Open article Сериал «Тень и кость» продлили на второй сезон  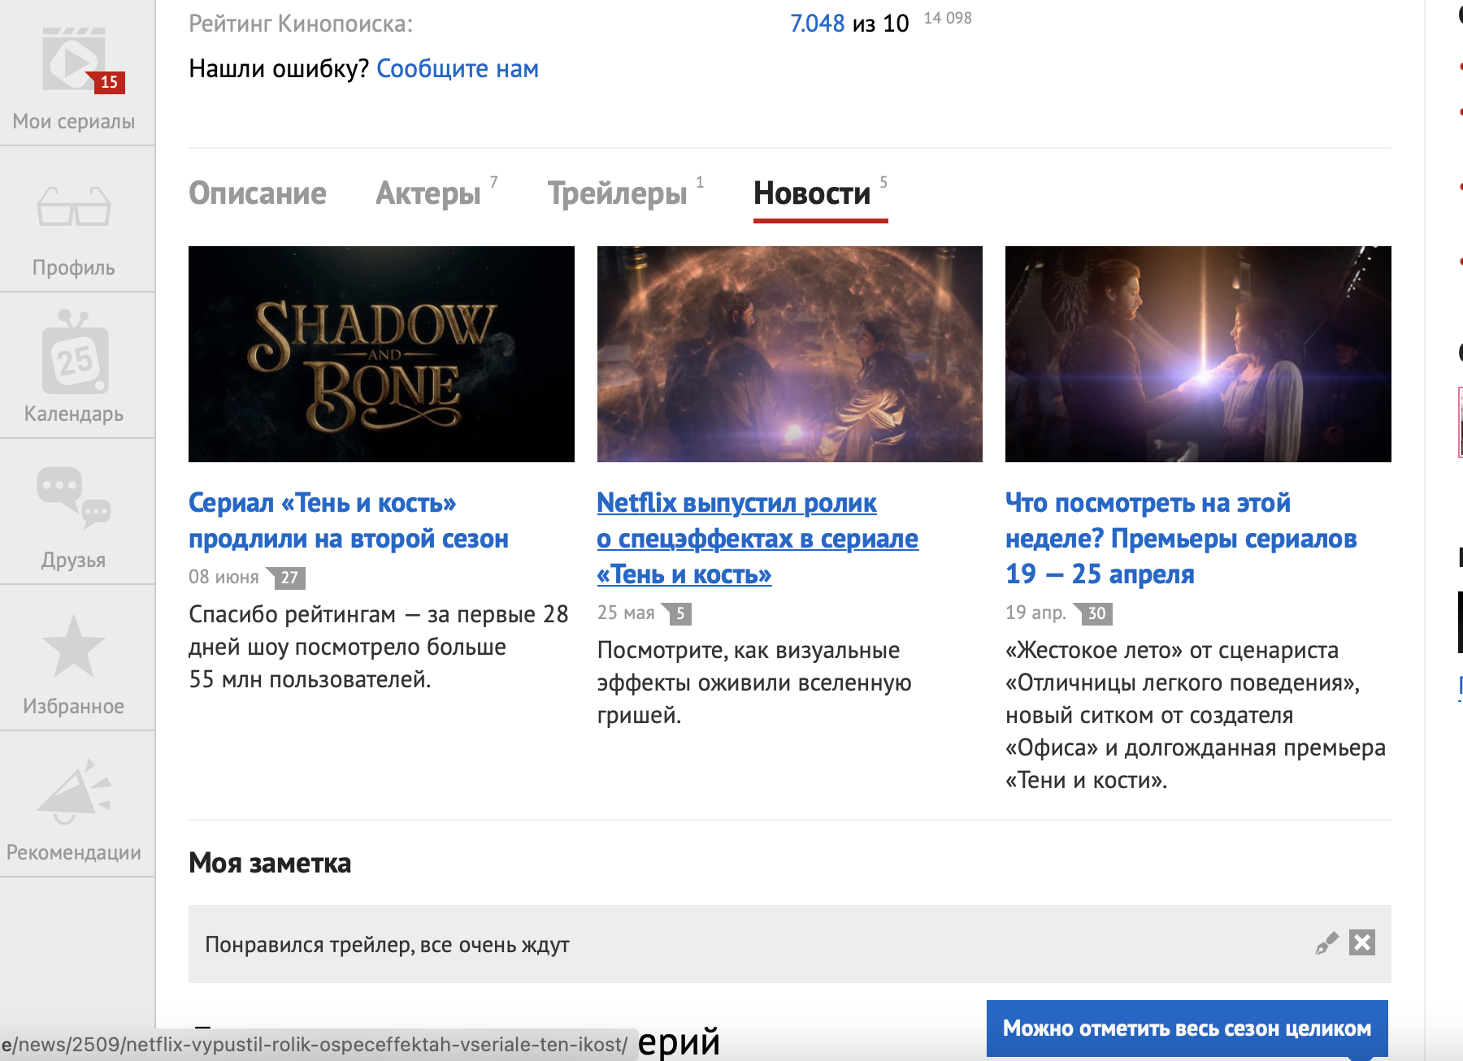(x=349, y=521)
